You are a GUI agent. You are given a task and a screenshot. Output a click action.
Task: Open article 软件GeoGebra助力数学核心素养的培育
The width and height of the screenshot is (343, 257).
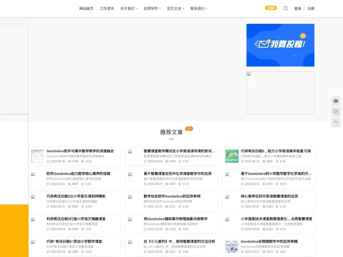[x=78, y=174]
